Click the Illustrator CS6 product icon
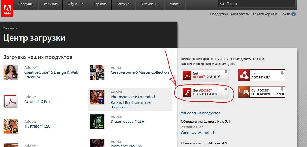Image resolution: width=307 pixels, height=147 pixels. tap(11, 126)
